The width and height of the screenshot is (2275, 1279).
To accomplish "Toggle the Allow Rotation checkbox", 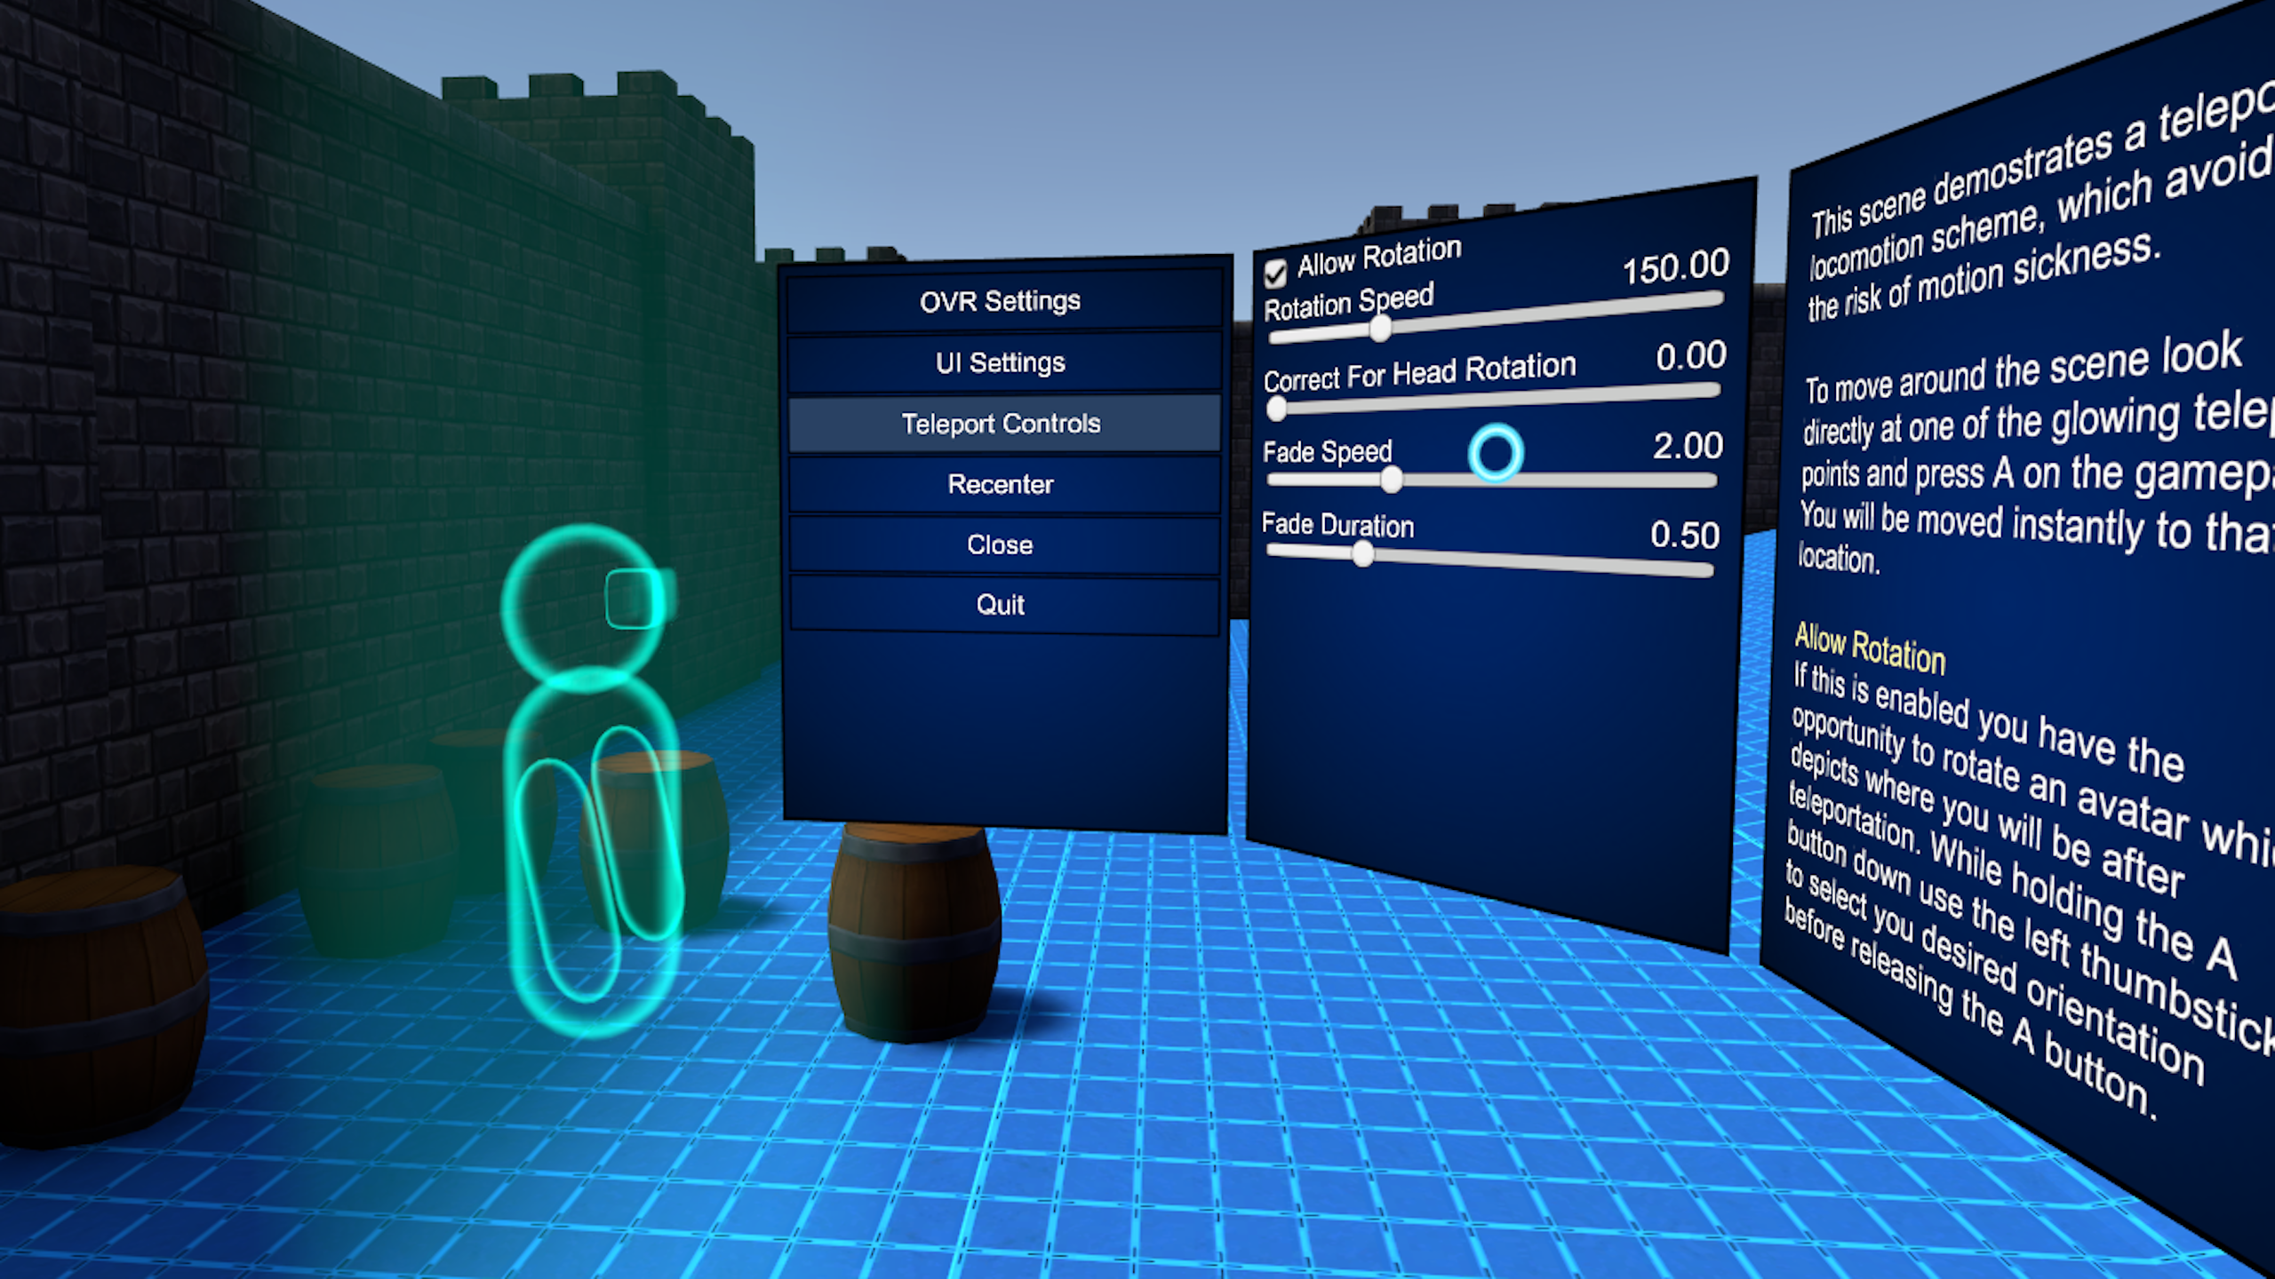I will click(x=1275, y=274).
